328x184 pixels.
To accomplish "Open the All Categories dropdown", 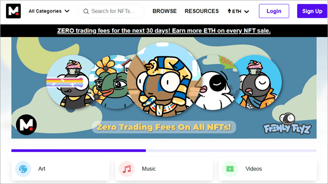I will point(49,11).
